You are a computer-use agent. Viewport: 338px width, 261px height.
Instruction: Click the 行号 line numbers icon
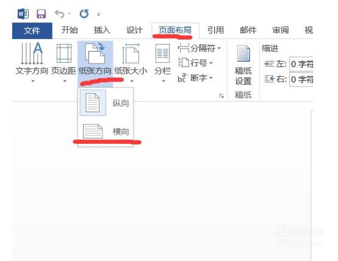[184, 63]
